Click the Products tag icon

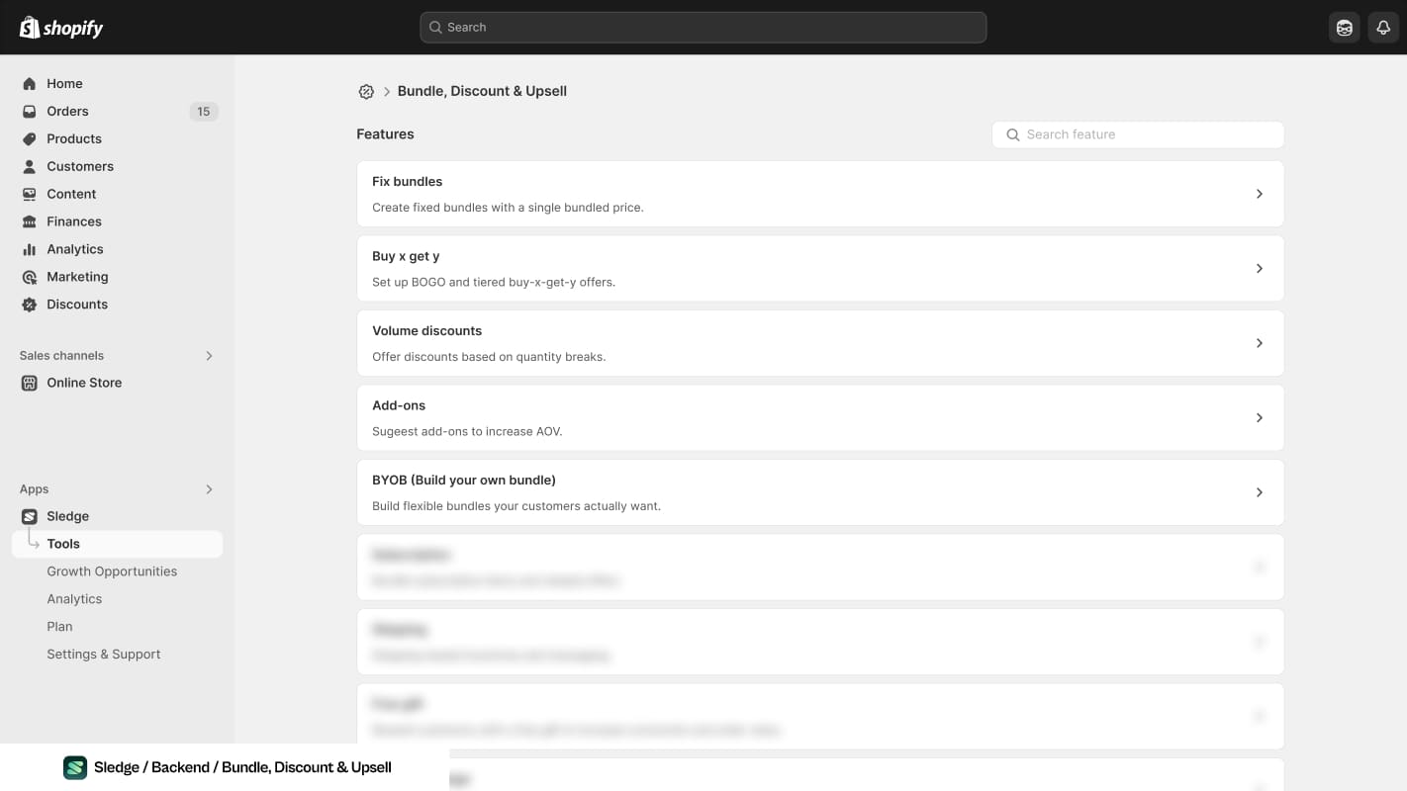tap(30, 139)
